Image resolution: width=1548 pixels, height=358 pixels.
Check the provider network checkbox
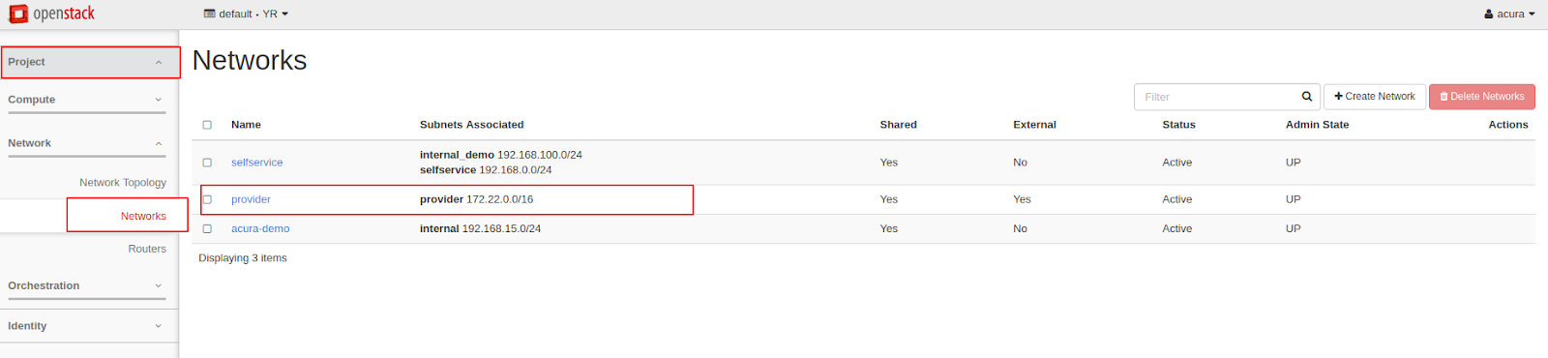(x=207, y=199)
